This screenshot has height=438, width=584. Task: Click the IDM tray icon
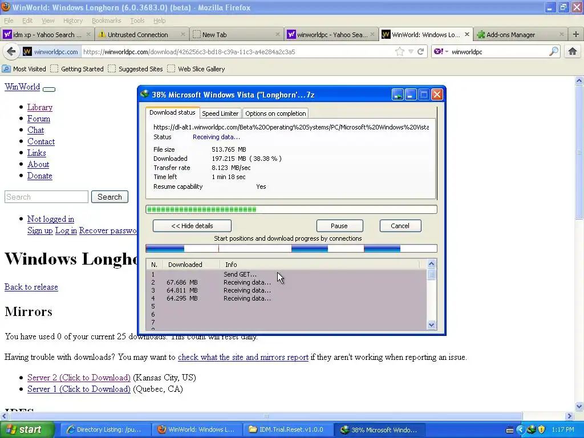531,429
